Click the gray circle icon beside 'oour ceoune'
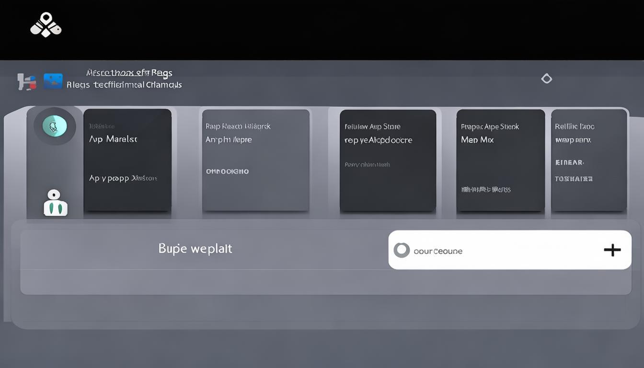The image size is (644, 368). tap(402, 250)
